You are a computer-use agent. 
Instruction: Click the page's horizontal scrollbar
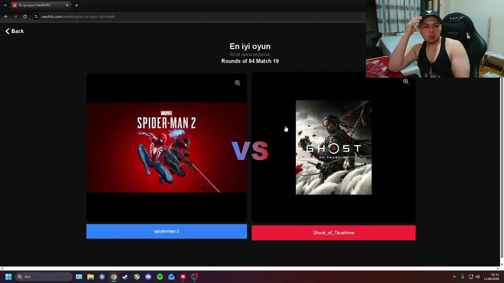(250, 268)
